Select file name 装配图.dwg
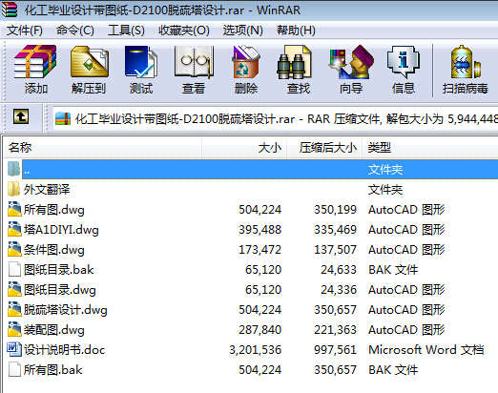The height and width of the screenshot is (393, 498). click(x=54, y=330)
